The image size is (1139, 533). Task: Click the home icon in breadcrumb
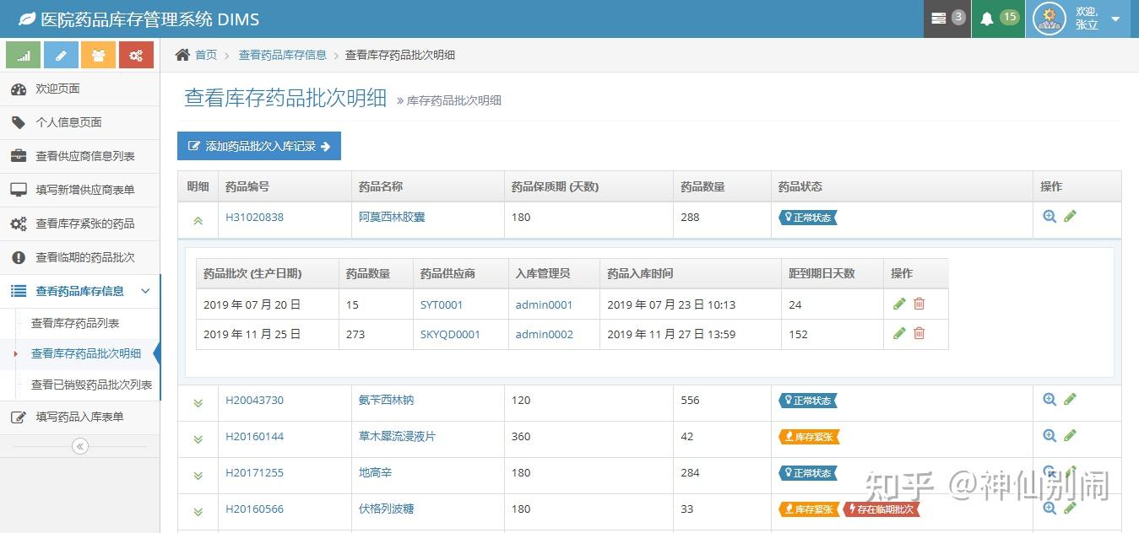[x=182, y=55]
